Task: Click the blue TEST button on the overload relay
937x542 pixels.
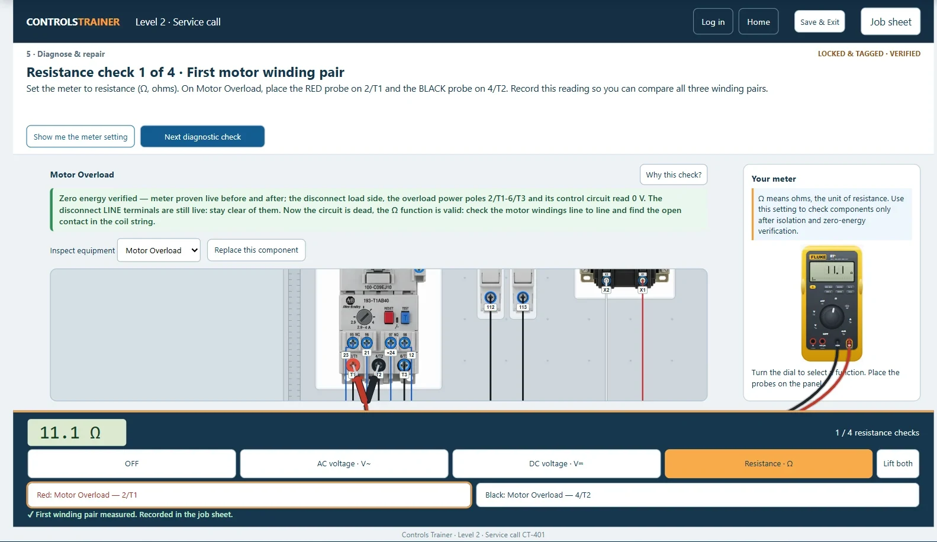Action: (405, 318)
